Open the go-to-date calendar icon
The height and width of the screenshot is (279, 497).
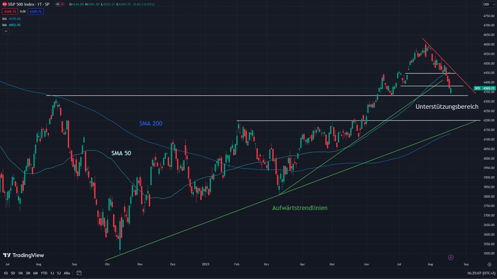(x=79, y=273)
